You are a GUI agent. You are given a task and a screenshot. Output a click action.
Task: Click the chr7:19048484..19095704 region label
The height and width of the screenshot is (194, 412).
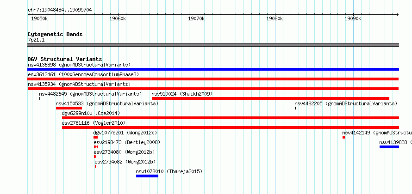(x=60, y=10)
